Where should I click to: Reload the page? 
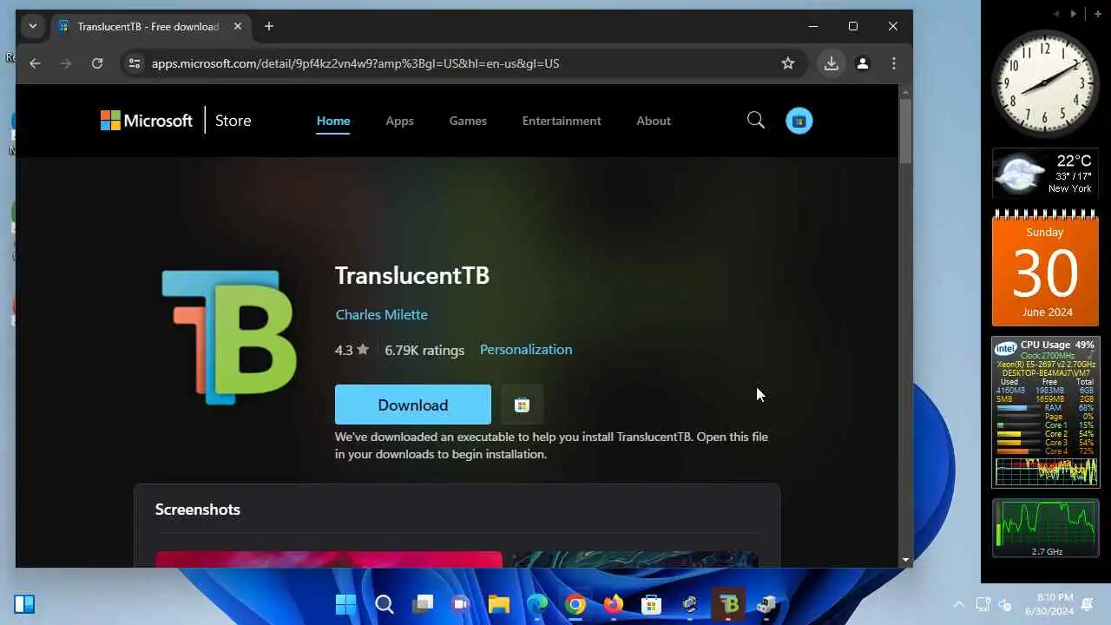click(x=97, y=63)
